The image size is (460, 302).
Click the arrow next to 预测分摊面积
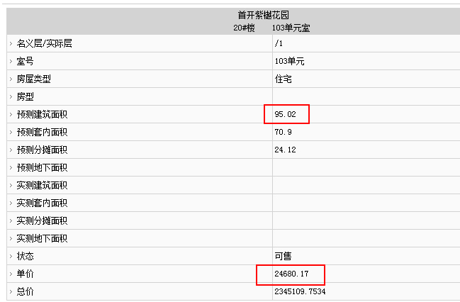[x=11, y=150]
